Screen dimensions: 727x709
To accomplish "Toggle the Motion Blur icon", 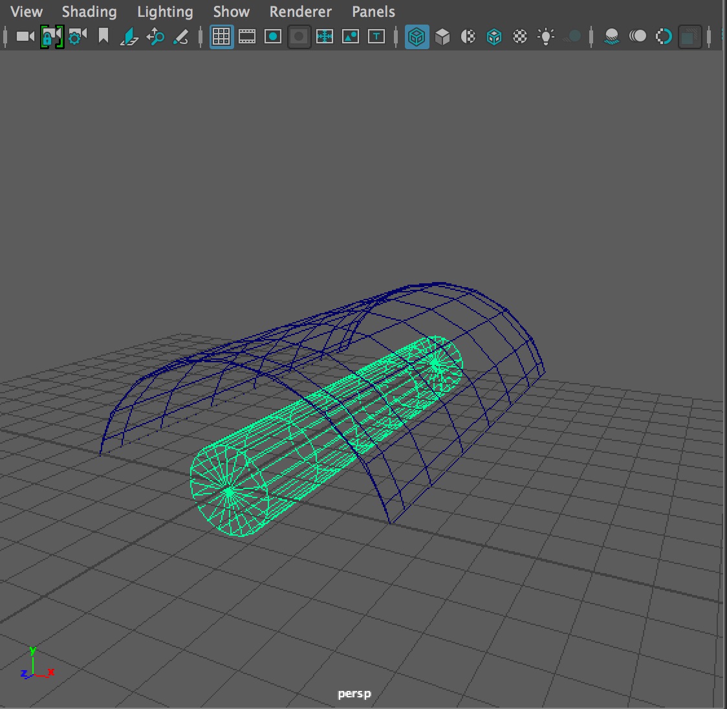I will click(x=638, y=37).
